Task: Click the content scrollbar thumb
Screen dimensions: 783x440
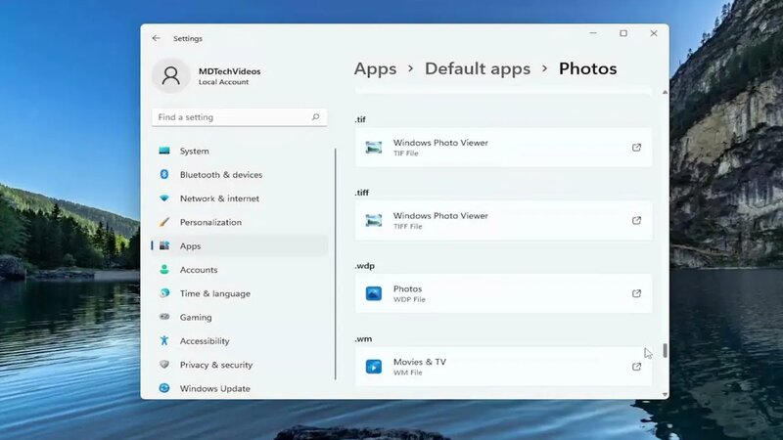Action: [x=665, y=350]
